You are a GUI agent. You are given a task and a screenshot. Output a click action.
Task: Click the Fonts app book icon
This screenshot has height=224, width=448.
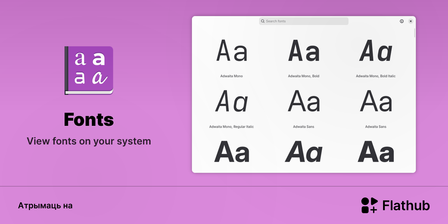(x=89, y=70)
